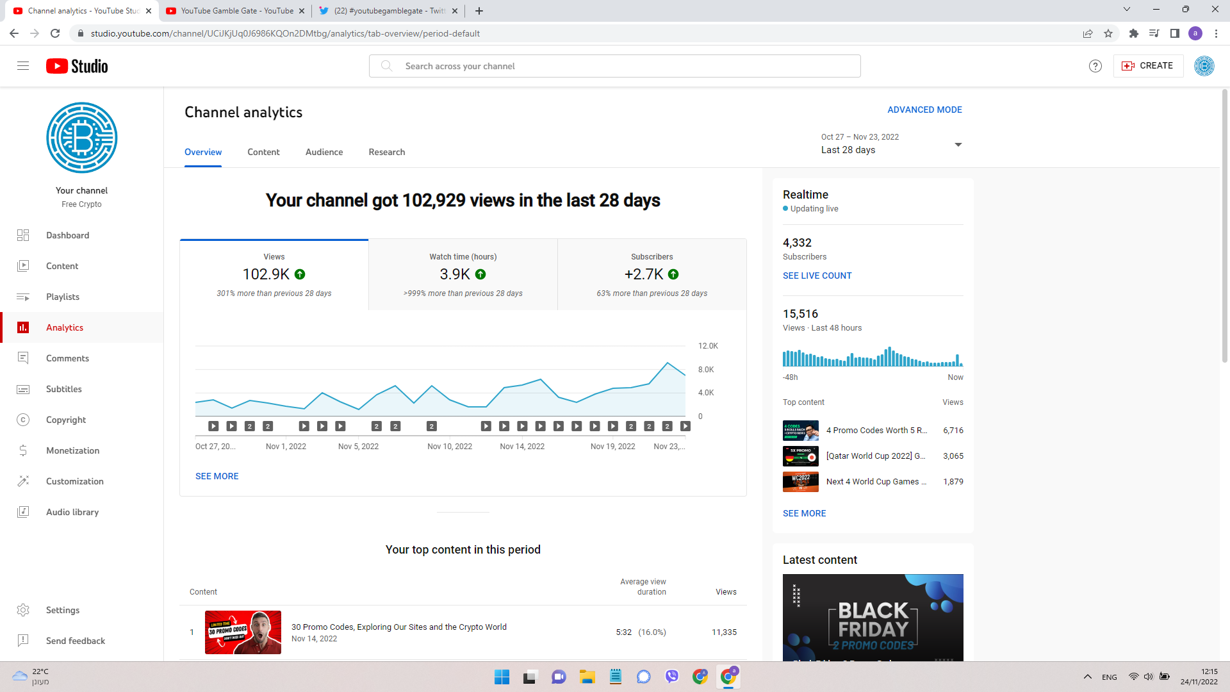Click the Send feedback option
This screenshot has height=692, width=1230.
point(75,641)
